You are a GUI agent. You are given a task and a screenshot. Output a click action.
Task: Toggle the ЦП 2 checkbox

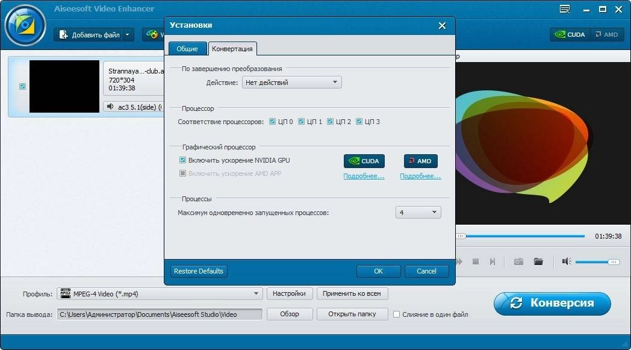tap(331, 121)
